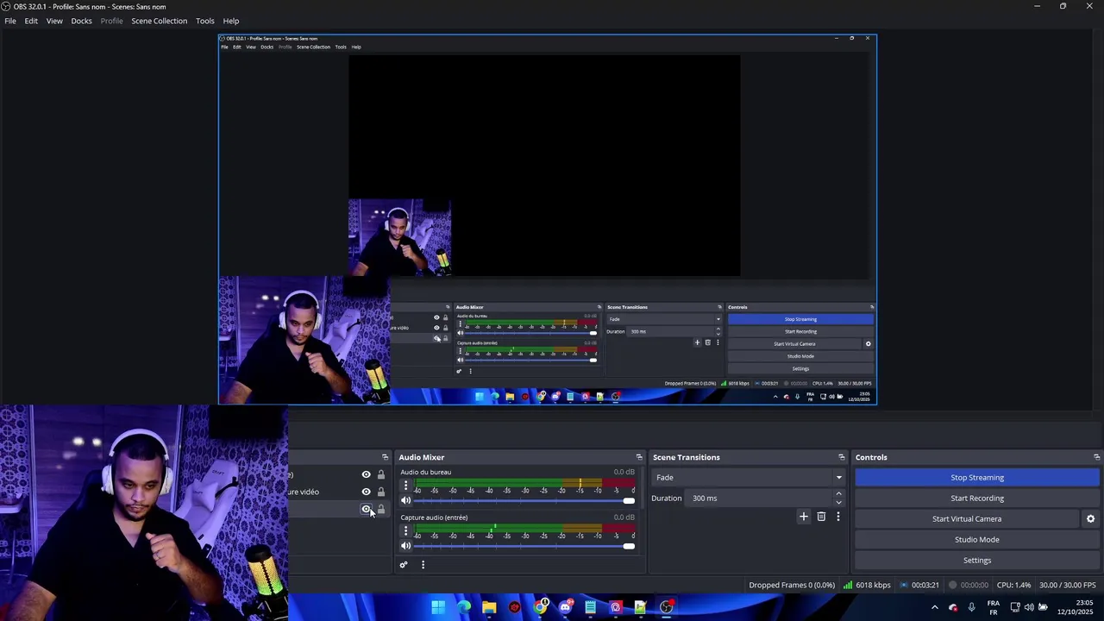Viewport: 1104px width, 621px height.
Task: Undock the Controls panel via its header icon
Action: click(1096, 457)
